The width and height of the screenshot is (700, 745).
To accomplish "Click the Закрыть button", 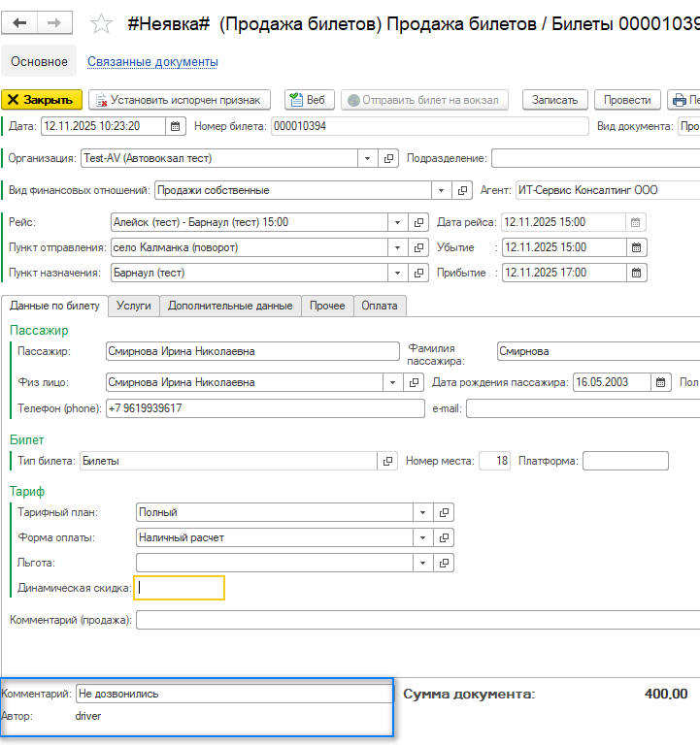I will 42,100.
